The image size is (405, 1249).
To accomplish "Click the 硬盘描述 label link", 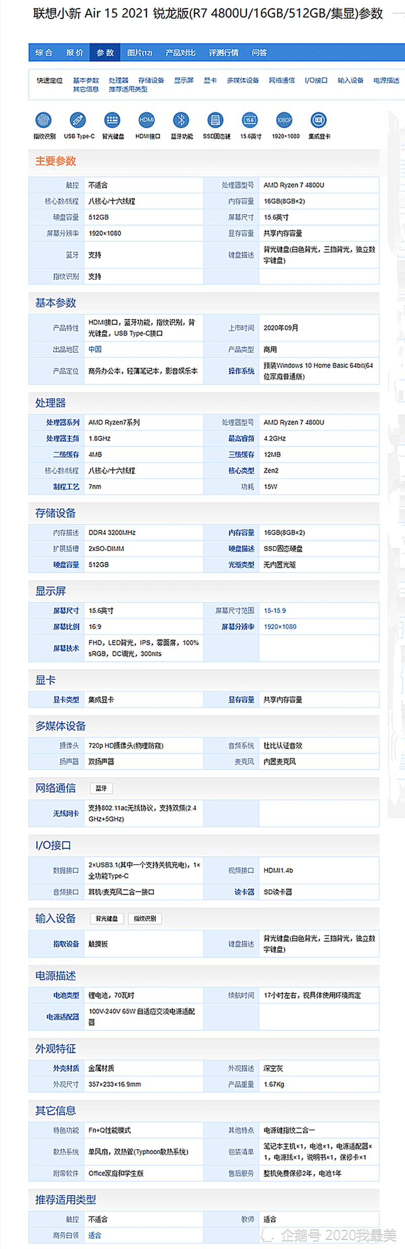I will pos(241,548).
